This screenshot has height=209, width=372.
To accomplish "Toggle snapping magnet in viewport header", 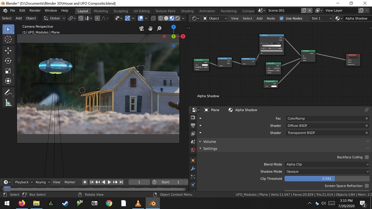I will (81, 18).
